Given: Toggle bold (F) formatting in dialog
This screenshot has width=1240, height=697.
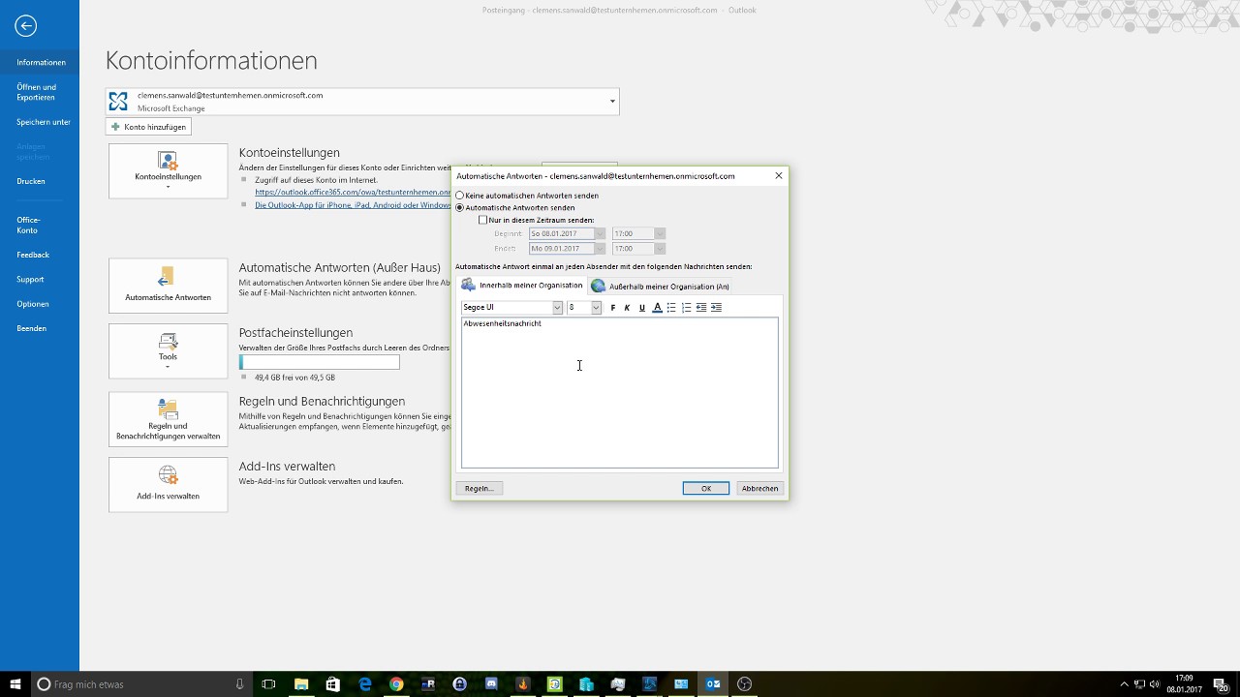Looking at the screenshot, I should (612, 308).
